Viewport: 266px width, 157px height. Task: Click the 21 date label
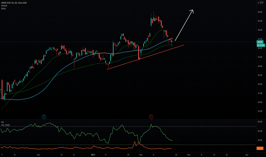[x=74, y=155]
